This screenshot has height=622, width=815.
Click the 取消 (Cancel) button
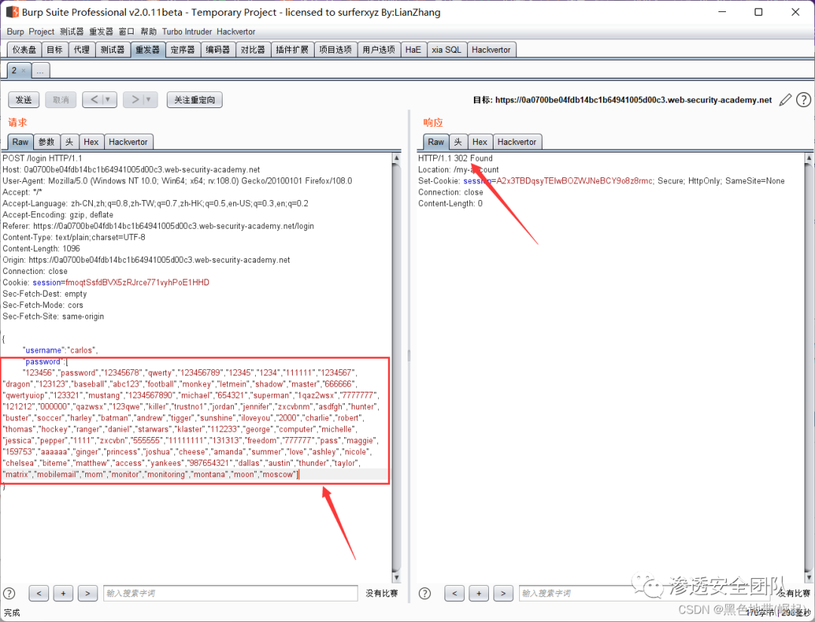tap(61, 100)
